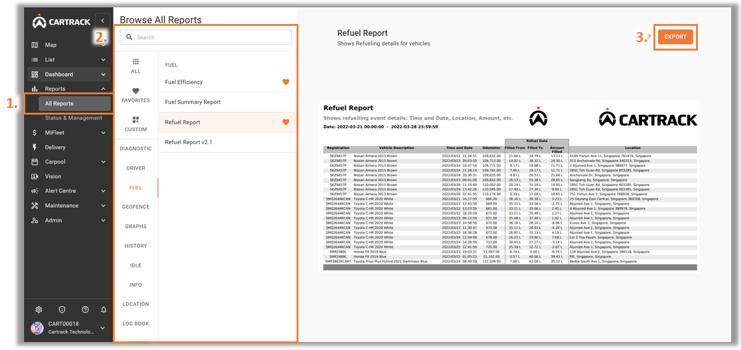The height and width of the screenshot is (350, 741).
Task: Click the EXPORT button
Action: tap(675, 37)
